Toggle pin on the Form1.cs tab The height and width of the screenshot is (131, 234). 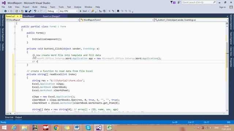point(18,16)
